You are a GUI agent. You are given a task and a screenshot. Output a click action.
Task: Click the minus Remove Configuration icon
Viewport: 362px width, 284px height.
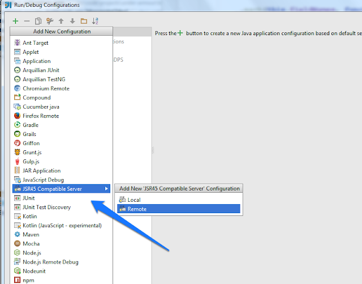(27, 21)
